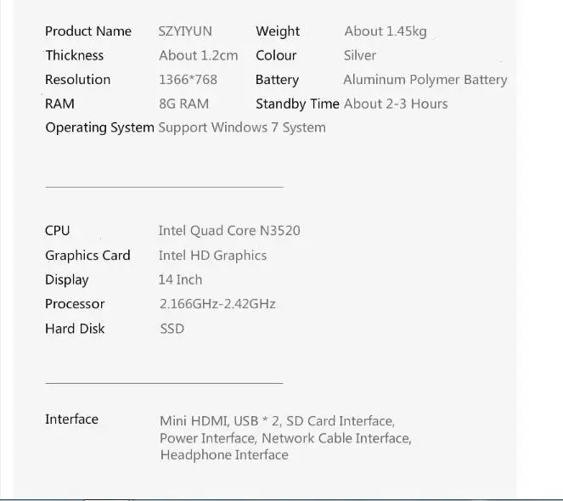Viewport: 563px width, 501px height.
Task: Click Support Windows 7 System text
Action: [x=242, y=128]
